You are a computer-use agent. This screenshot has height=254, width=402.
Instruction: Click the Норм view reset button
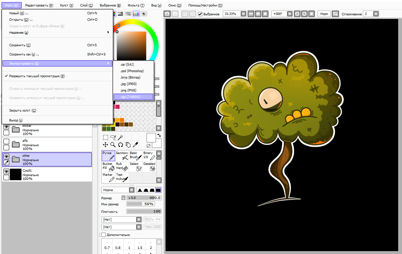(x=324, y=14)
